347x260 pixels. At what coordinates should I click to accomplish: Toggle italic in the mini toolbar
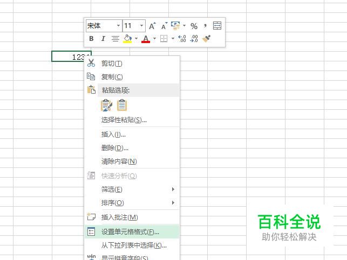tap(103, 39)
